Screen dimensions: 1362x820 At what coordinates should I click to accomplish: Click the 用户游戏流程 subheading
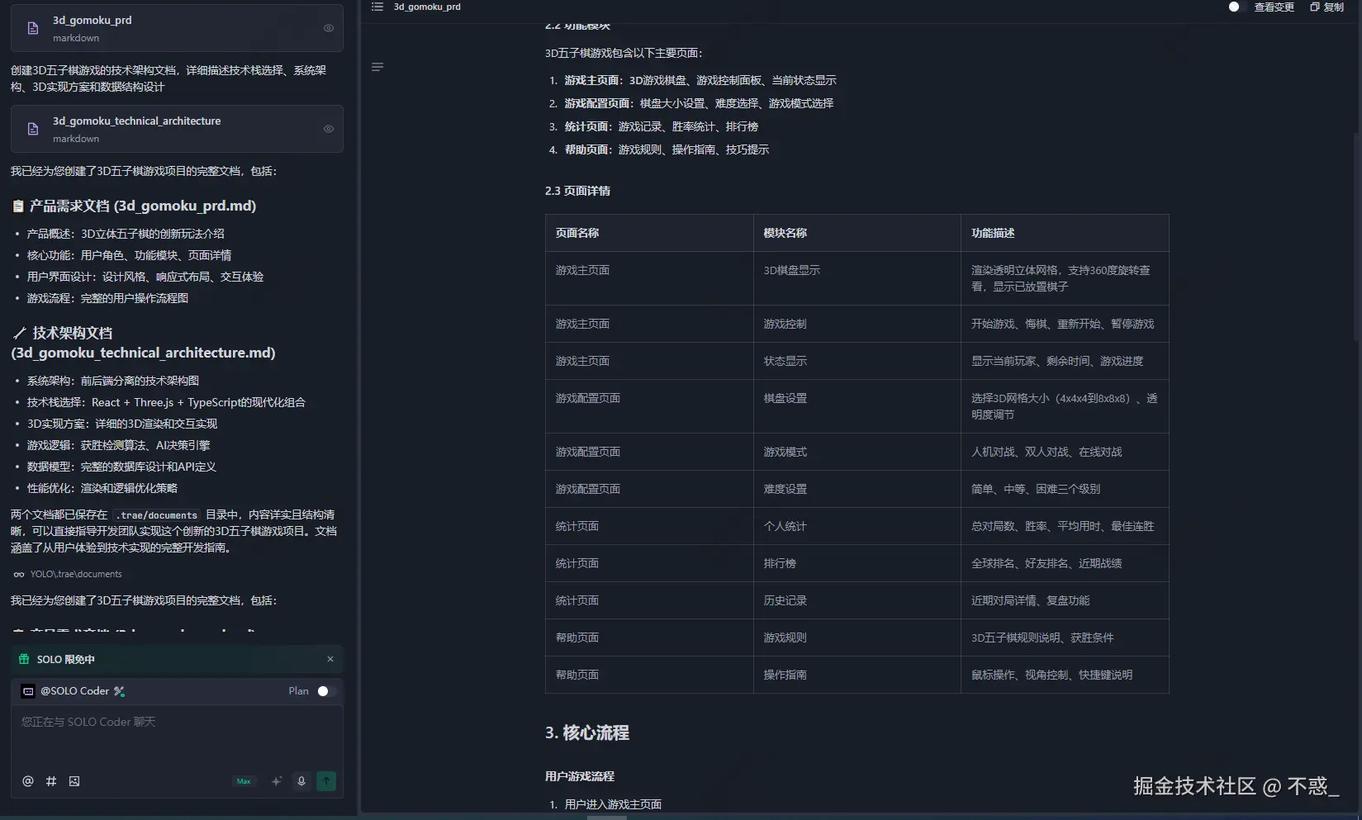pyautogui.click(x=580, y=776)
